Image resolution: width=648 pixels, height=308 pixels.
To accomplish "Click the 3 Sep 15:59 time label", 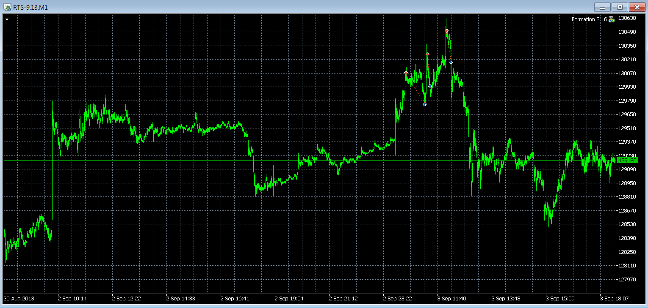I will [560, 298].
